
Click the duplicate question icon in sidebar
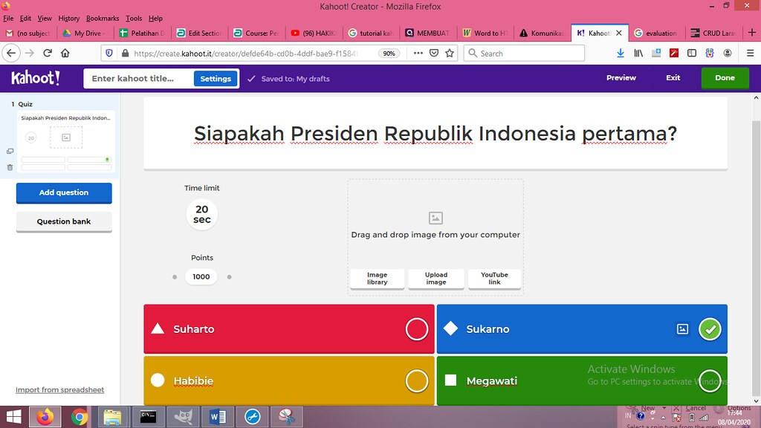10,152
